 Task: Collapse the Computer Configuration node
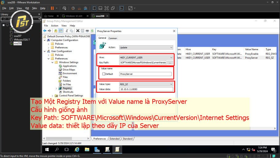tap(45, 40)
